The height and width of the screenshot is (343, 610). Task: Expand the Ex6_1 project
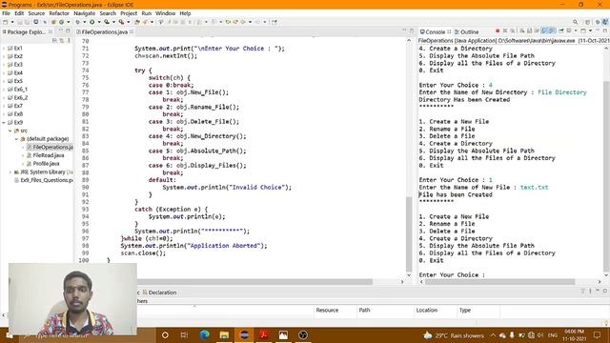pos(4,90)
